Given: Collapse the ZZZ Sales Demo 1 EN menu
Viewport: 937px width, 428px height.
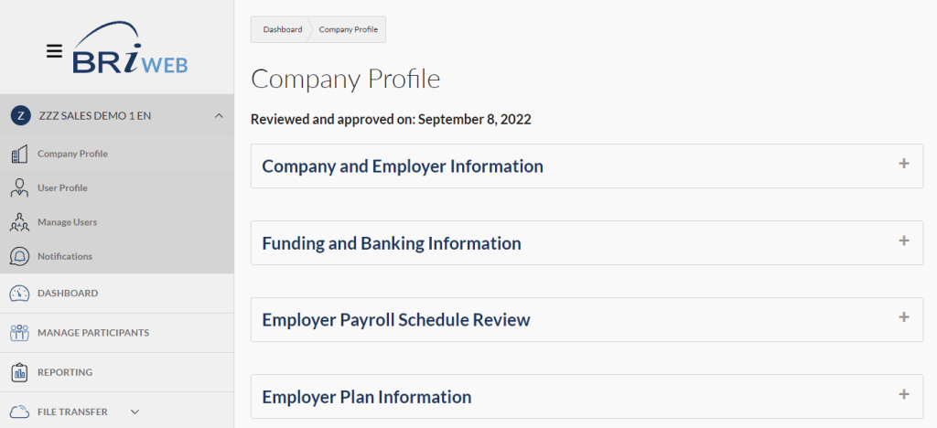Looking at the screenshot, I should pyautogui.click(x=219, y=116).
